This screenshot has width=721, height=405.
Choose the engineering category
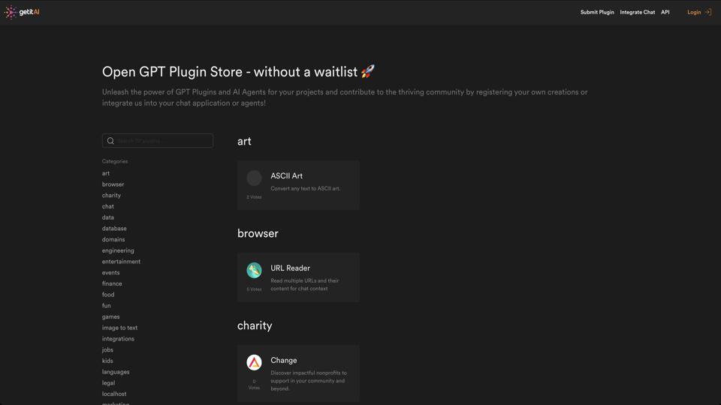click(118, 250)
